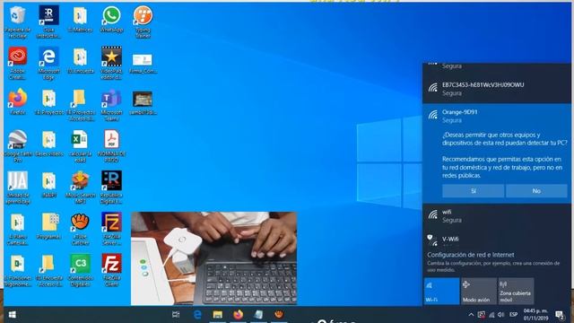Launch FileZilla Client shortcut
The width and height of the screenshot is (574, 323).
[x=111, y=270]
